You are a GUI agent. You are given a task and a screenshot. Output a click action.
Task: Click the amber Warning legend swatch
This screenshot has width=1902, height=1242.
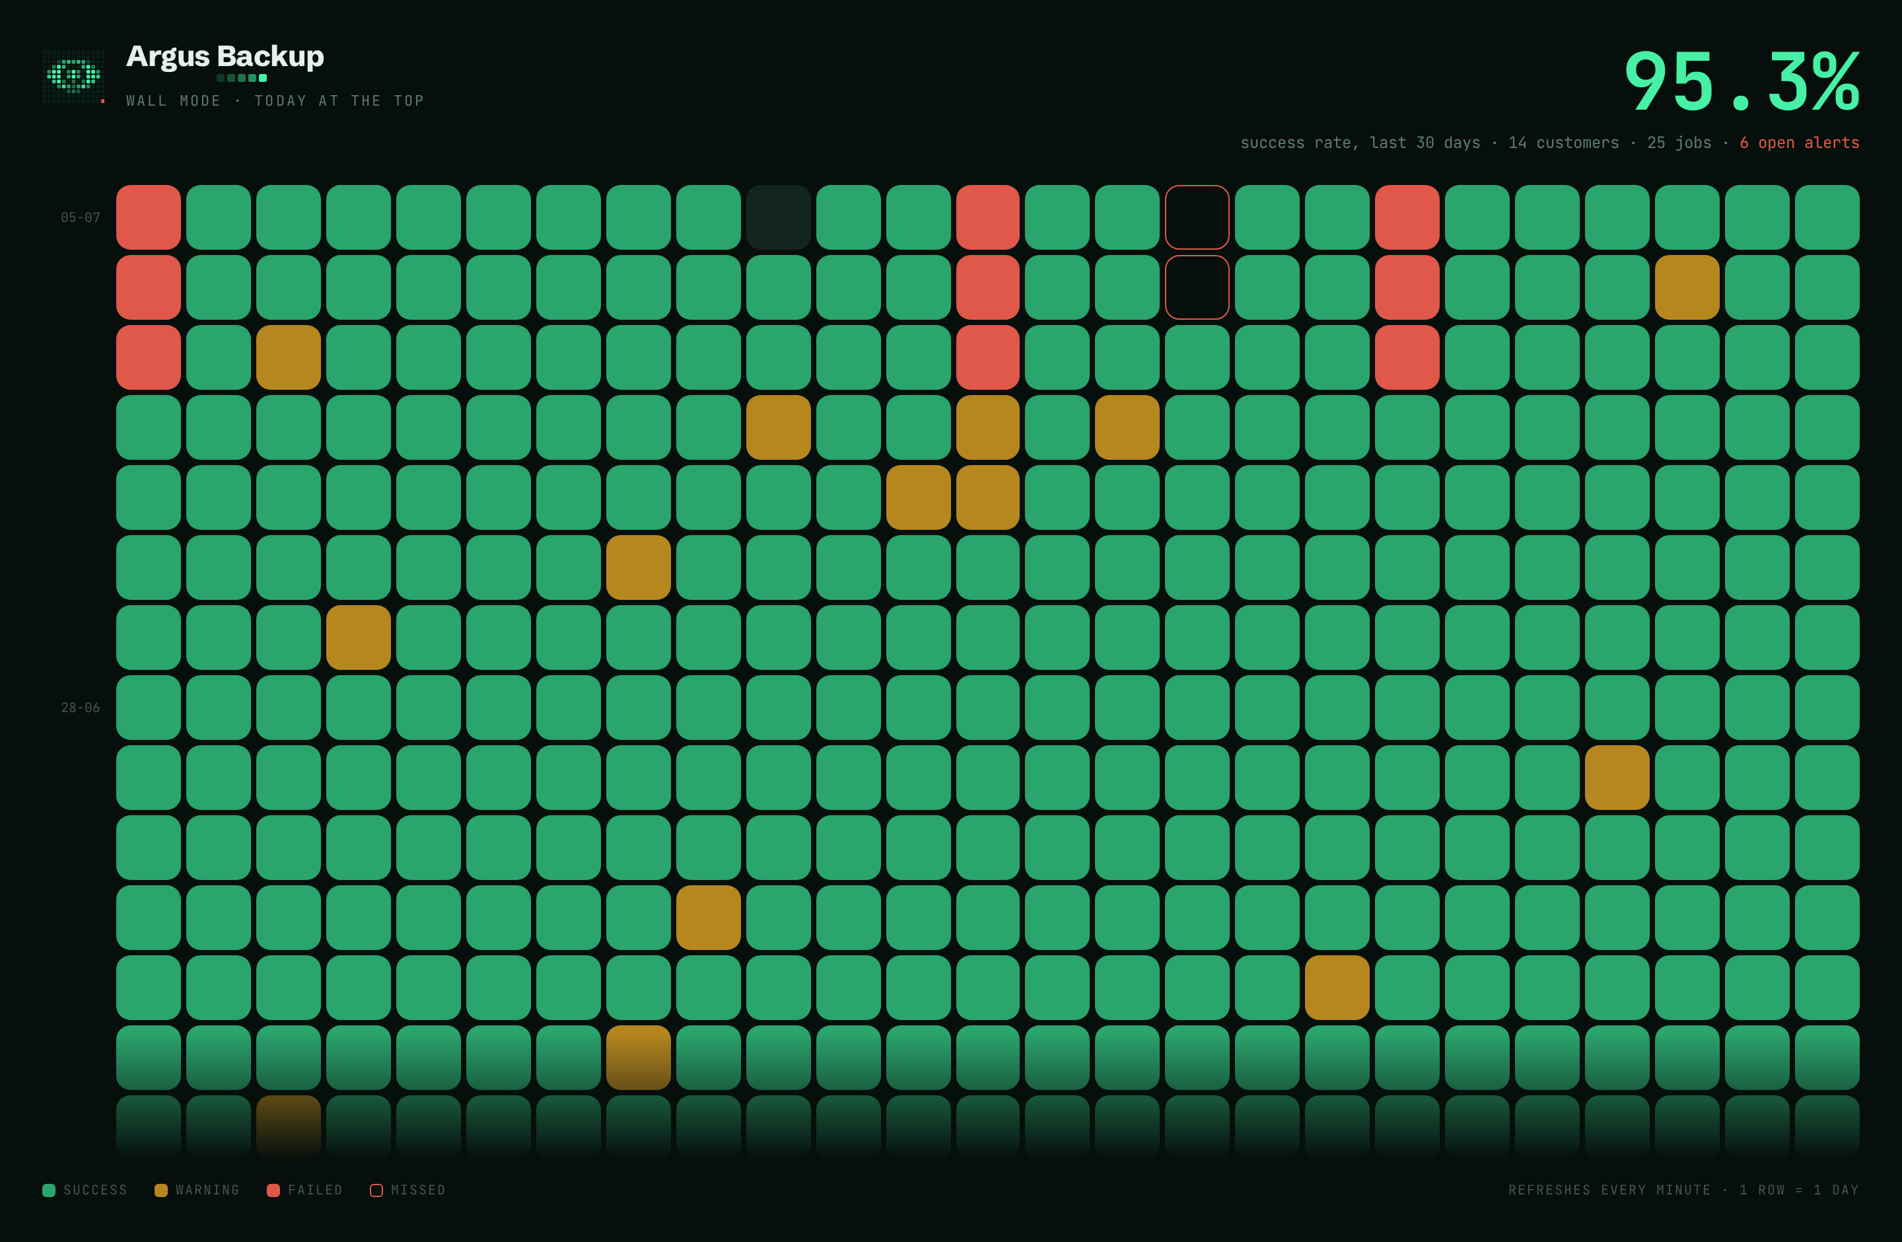click(x=160, y=1190)
